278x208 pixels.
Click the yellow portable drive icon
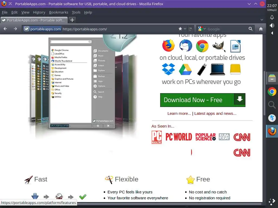point(235,69)
